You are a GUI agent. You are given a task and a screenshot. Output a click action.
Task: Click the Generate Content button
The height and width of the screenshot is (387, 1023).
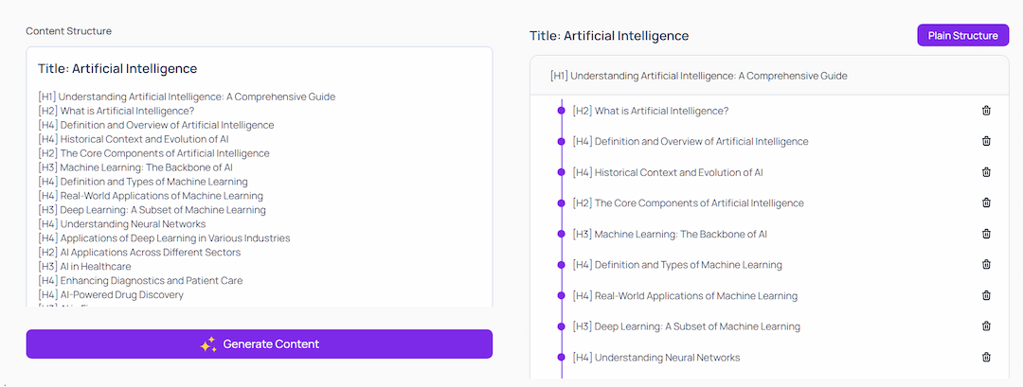pos(259,344)
